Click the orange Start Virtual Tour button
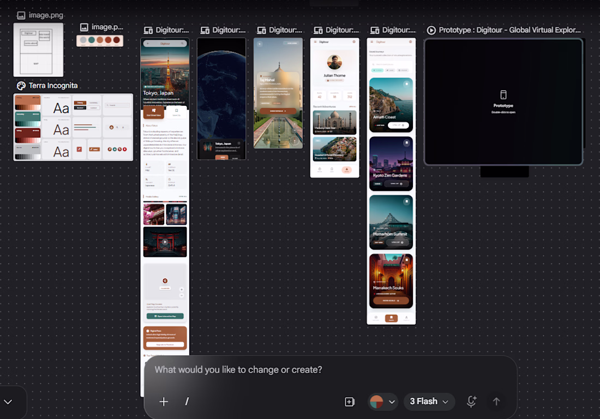The image size is (600, 419). [x=154, y=112]
